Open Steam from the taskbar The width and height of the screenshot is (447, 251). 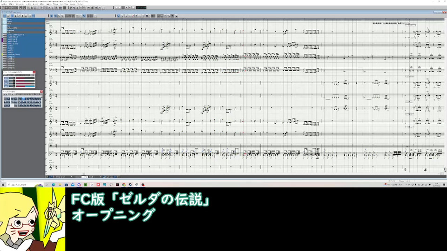click(130, 185)
